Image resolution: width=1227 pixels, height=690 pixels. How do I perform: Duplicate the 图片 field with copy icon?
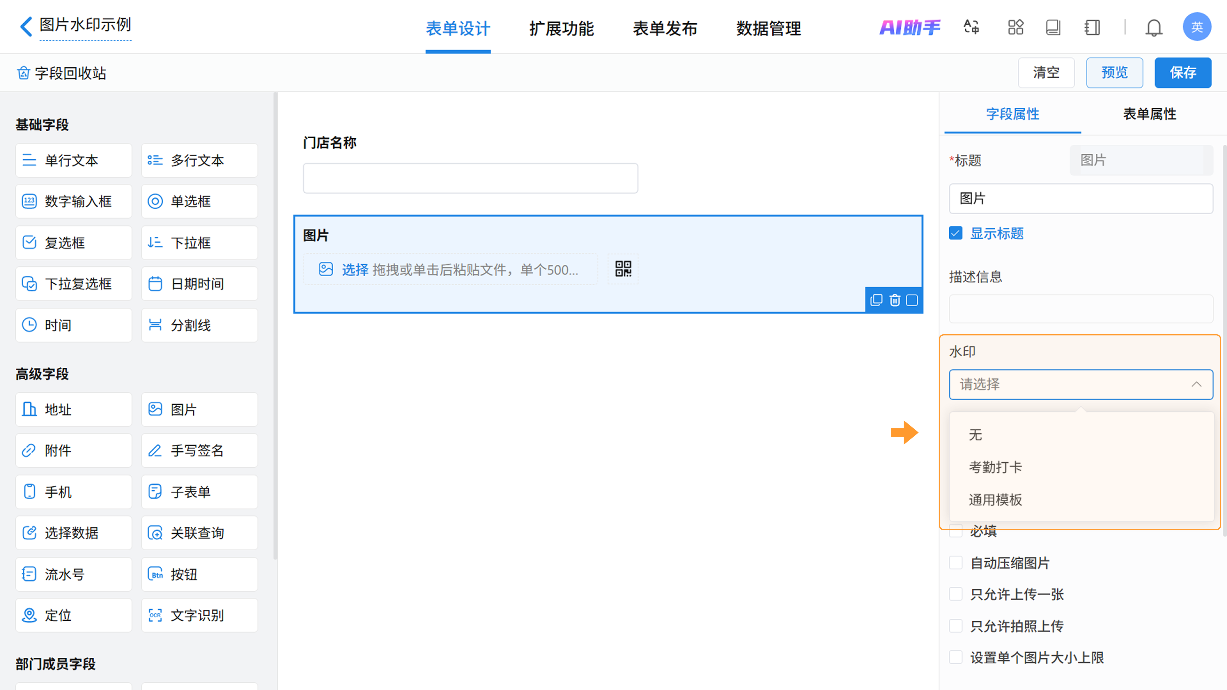(876, 300)
